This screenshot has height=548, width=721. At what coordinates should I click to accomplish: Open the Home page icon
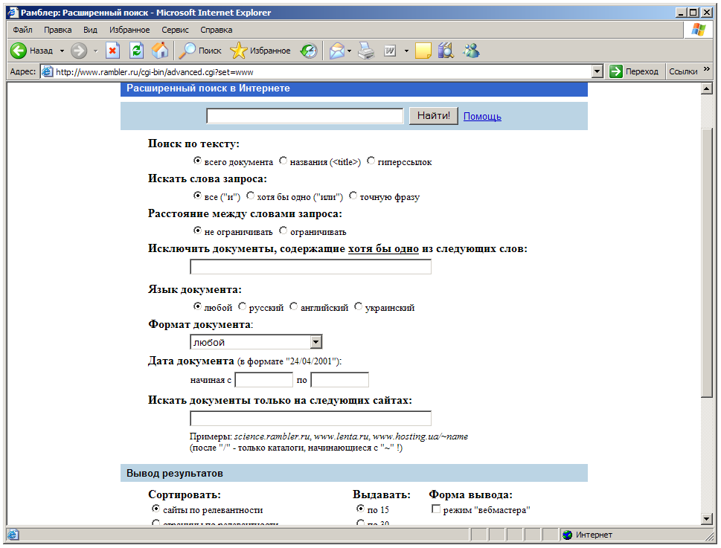click(160, 51)
